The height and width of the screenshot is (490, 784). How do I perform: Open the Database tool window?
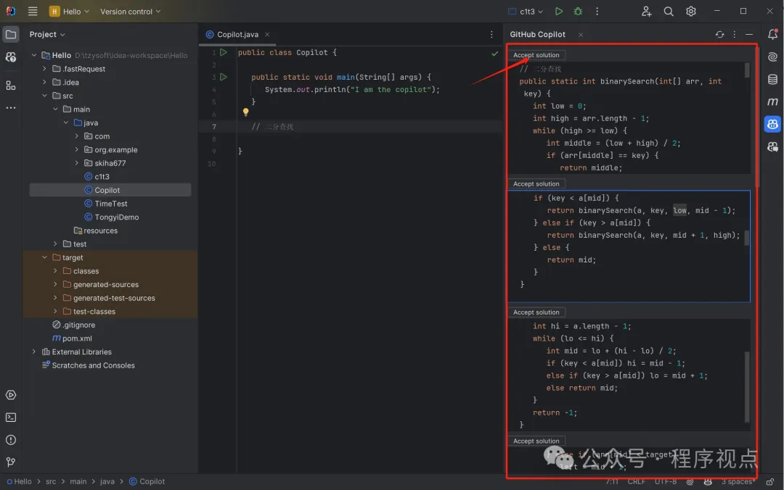click(772, 79)
